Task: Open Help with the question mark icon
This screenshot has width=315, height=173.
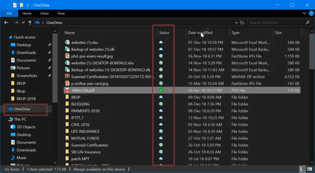Action: (x=311, y=14)
